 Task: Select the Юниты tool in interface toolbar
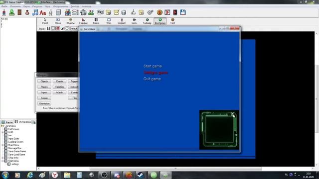(x=71, y=21)
